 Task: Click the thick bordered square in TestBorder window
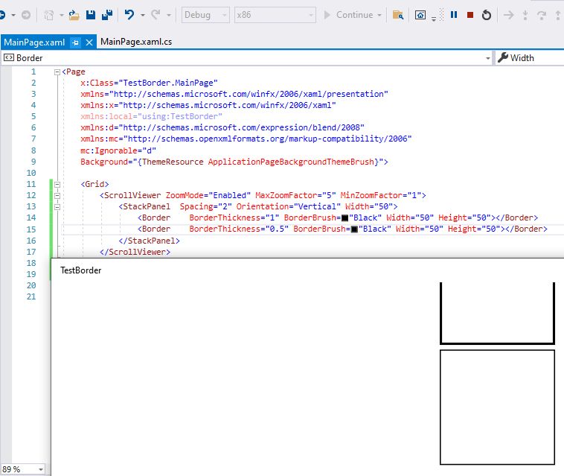497,314
